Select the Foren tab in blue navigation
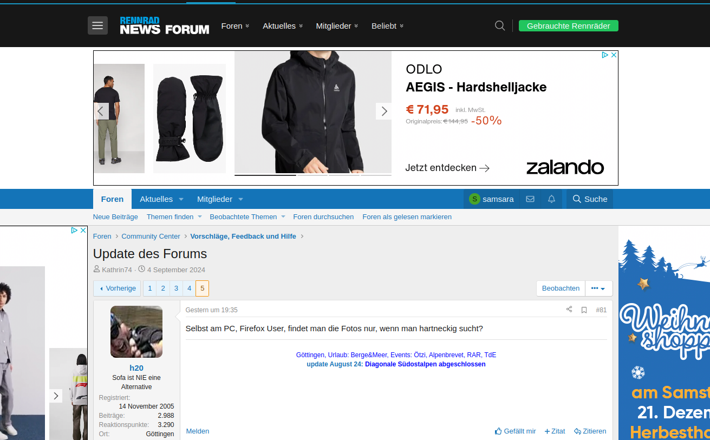The height and width of the screenshot is (440, 710). (x=112, y=199)
